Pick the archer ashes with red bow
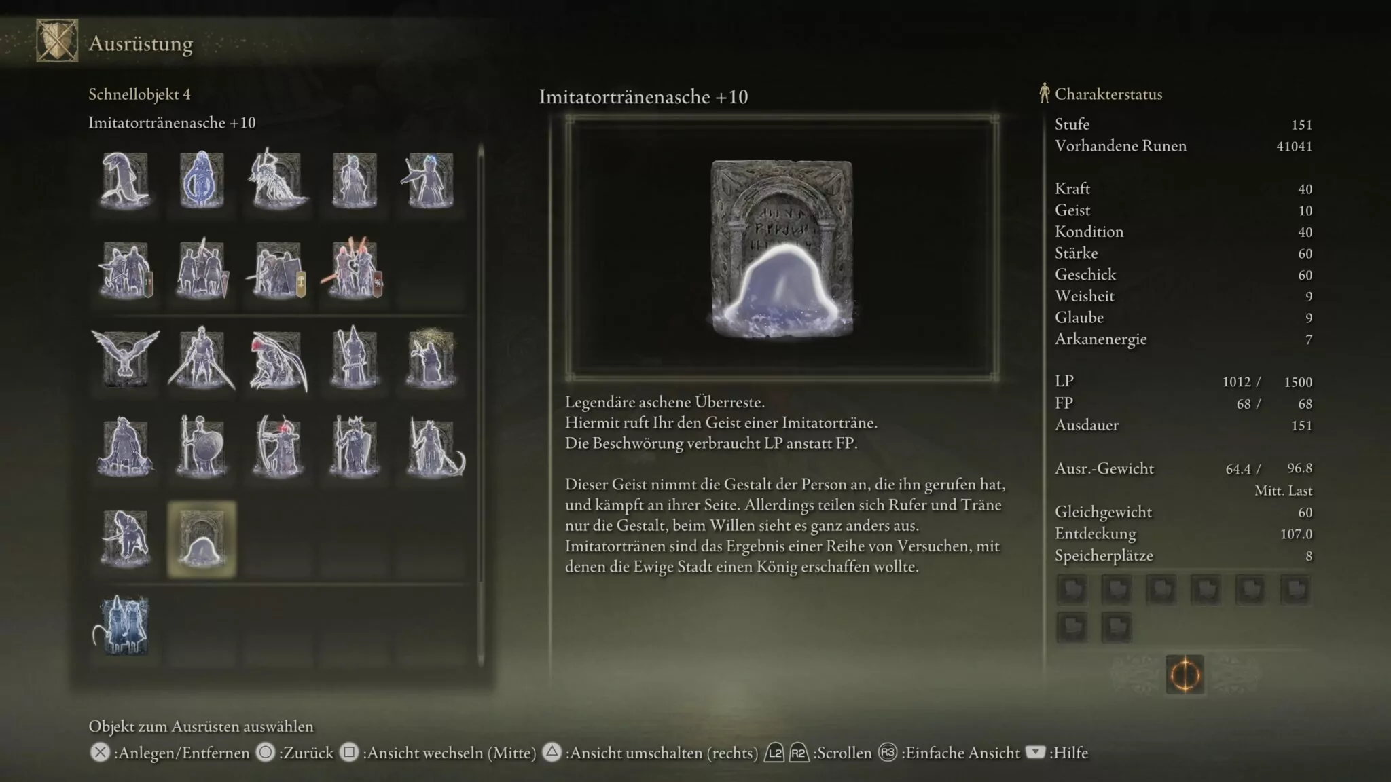This screenshot has width=1391, height=782. click(x=278, y=447)
